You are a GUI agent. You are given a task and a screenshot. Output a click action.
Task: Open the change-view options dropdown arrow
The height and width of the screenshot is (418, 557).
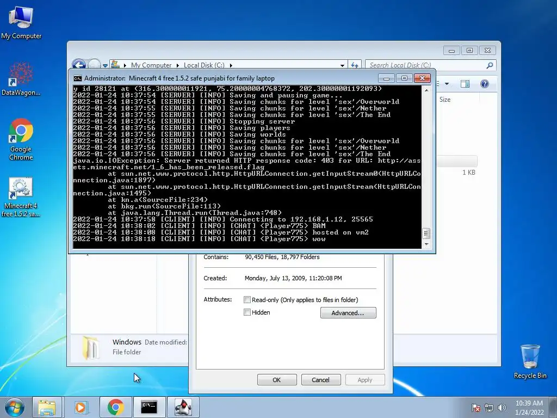[447, 84]
